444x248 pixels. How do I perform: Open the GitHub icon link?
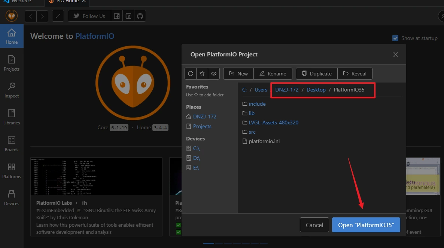(140, 16)
